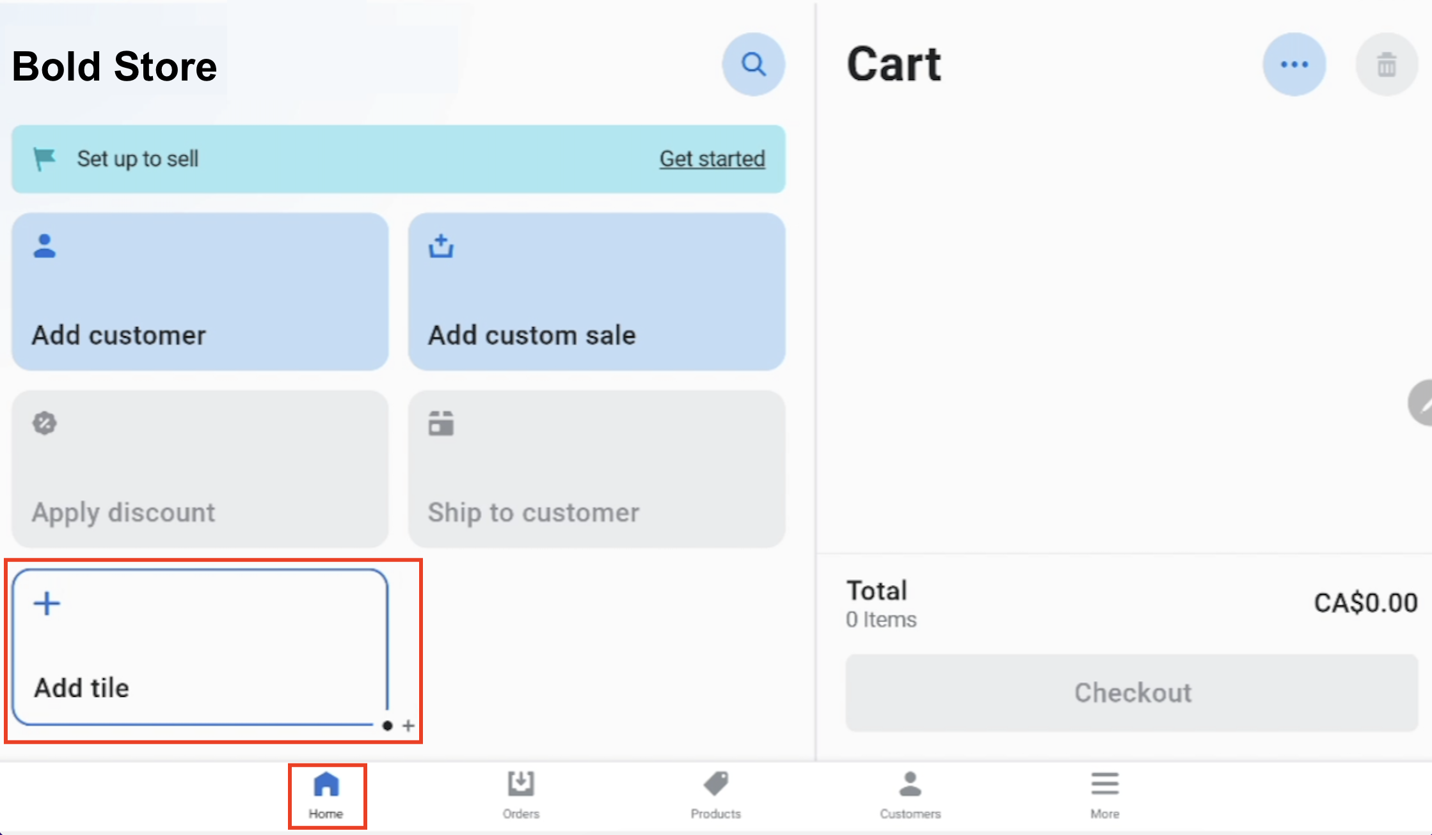Expand the More menu
The height and width of the screenshot is (835, 1432).
(x=1104, y=795)
